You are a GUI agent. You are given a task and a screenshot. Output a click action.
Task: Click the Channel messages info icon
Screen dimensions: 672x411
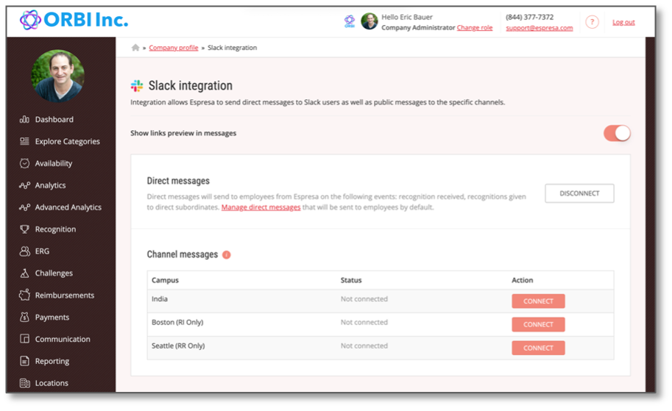[x=226, y=254]
